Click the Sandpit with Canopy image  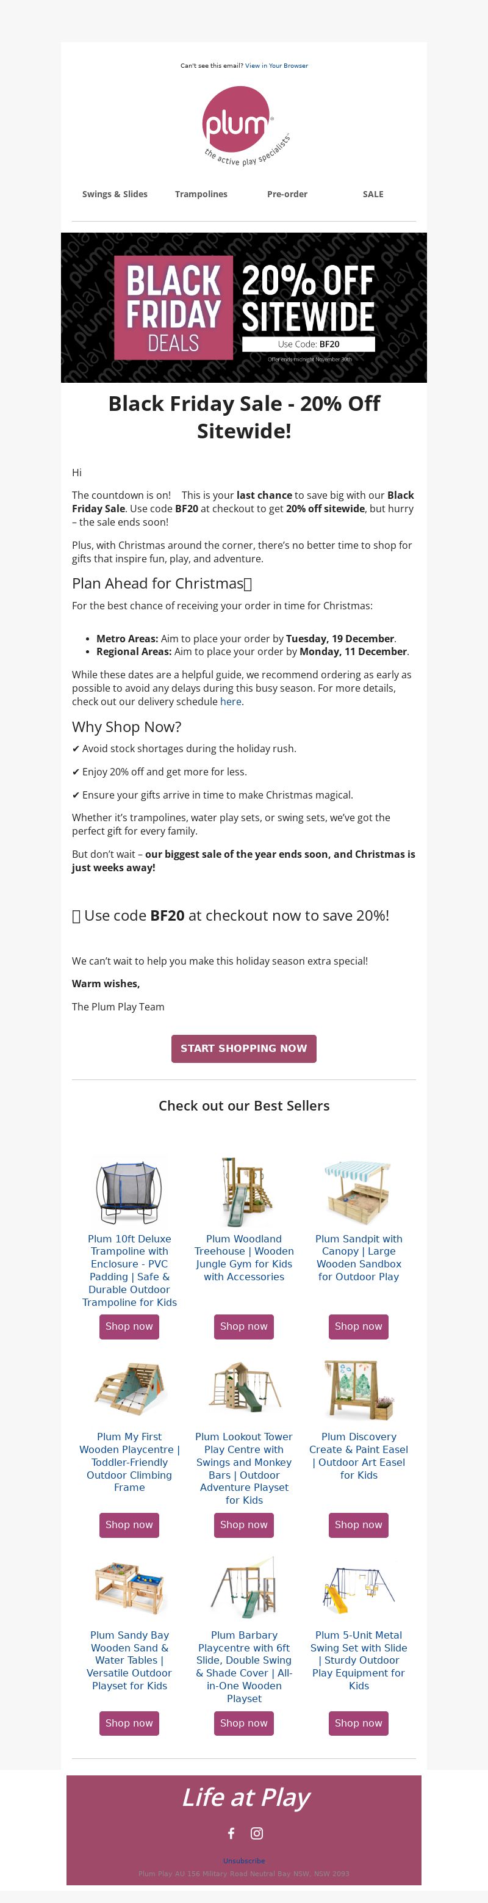(x=359, y=1192)
